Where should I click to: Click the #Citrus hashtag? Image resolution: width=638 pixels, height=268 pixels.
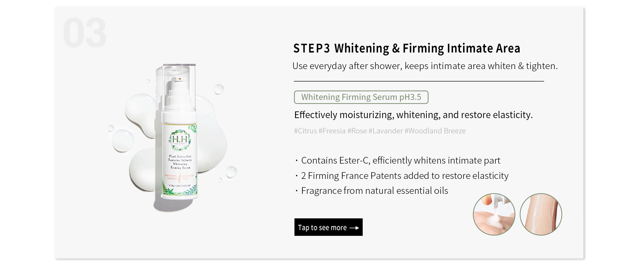(x=305, y=131)
